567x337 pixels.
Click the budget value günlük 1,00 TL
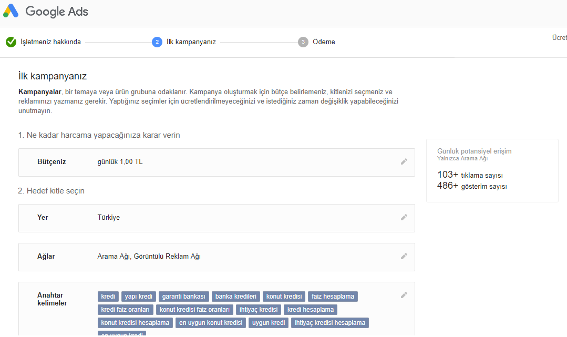[x=120, y=162]
